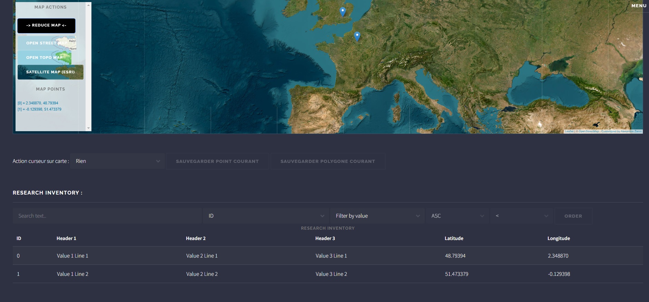Viewport: 649px width, 302px height.
Task: Open the Filter by value dropdown
Action: coord(377,216)
